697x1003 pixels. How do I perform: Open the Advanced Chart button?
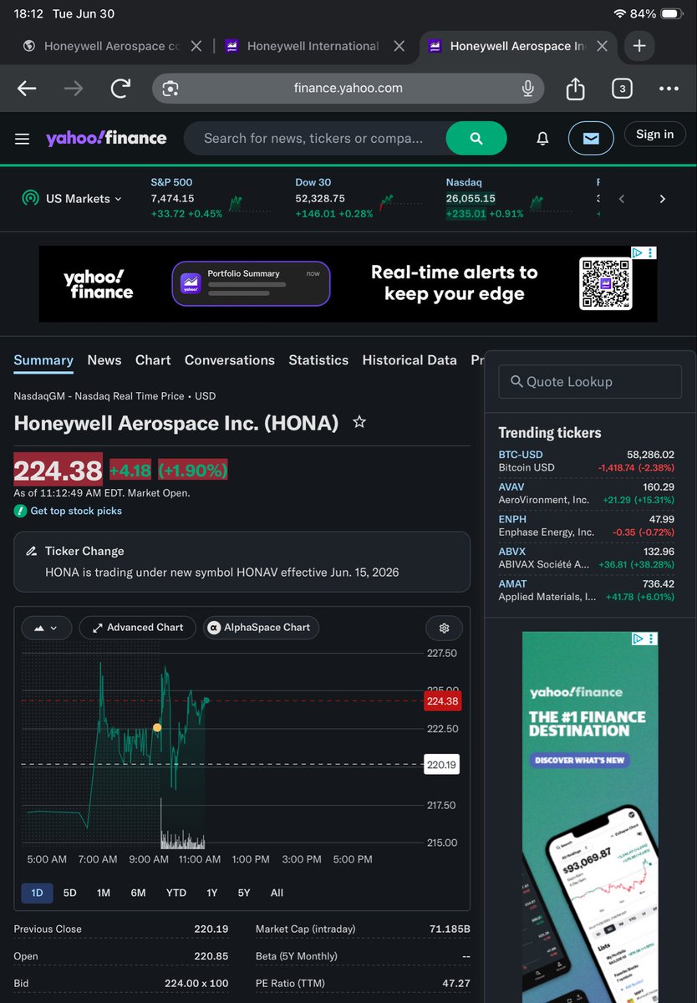coord(137,628)
